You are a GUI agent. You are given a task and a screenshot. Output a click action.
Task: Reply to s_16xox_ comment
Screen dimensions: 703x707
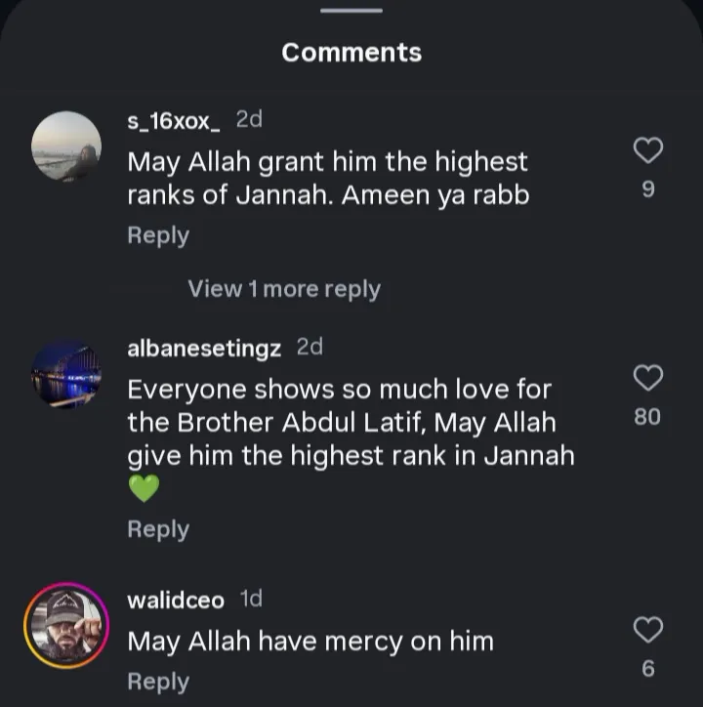click(158, 235)
